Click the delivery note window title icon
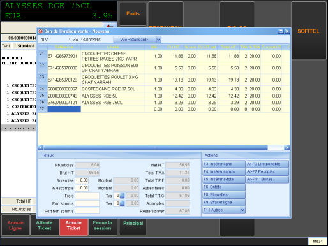This screenshot has height=246, width=328. click(40, 31)
